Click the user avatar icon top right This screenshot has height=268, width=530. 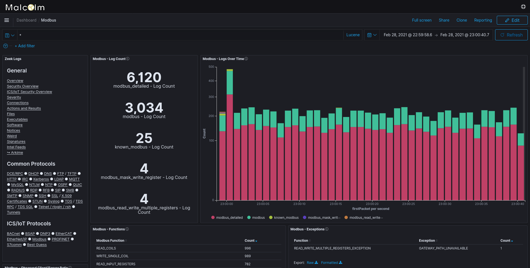[x=523, y=7]
